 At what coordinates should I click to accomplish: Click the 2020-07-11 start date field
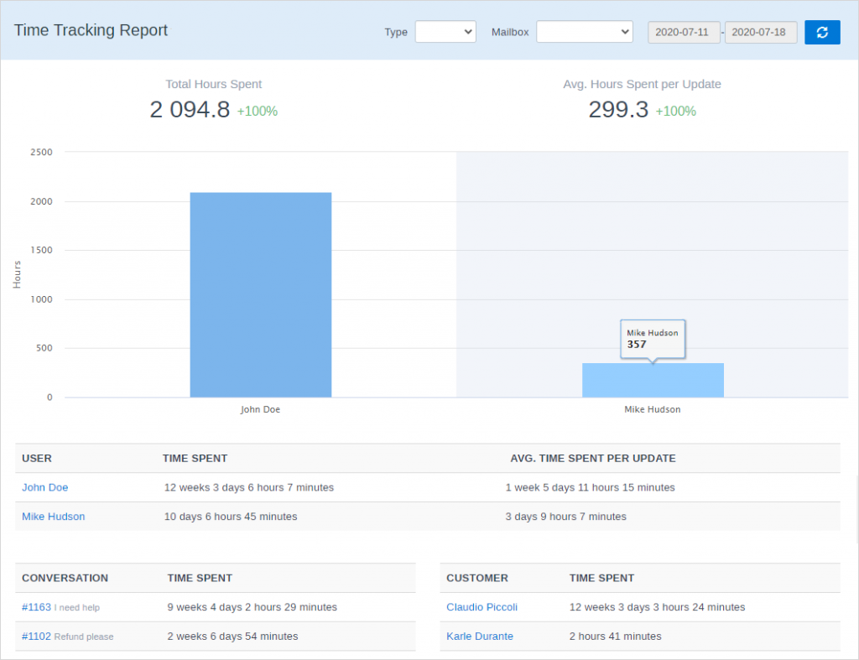pos(683,32)
